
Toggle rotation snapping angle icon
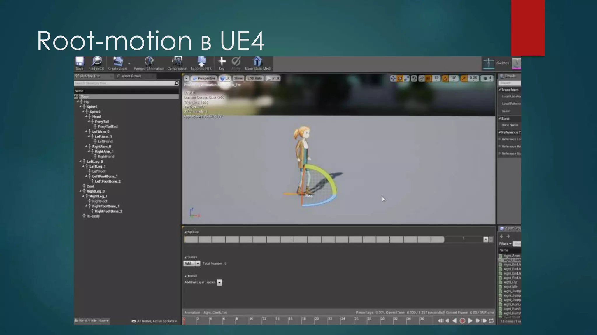coord(445,78)
